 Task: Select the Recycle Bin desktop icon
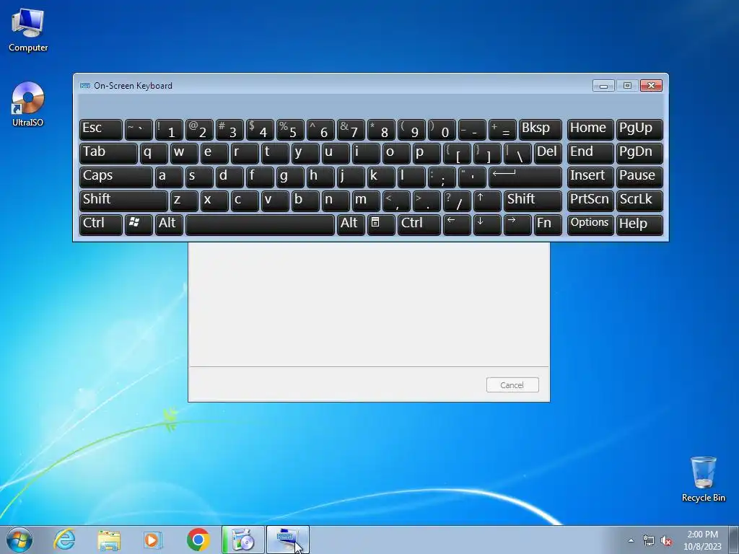(x=703, y=479)
